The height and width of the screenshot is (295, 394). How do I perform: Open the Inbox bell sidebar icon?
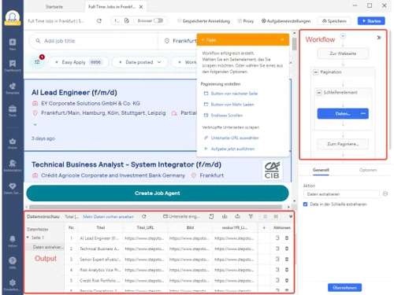[x=13, y=239]
